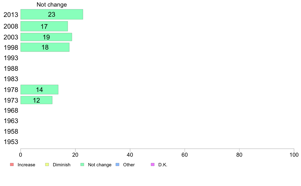This screenshot has height=186, width=301.
Task: Click the 1968 year axis label
Action: pyautogui.click(x=11, y=110)
